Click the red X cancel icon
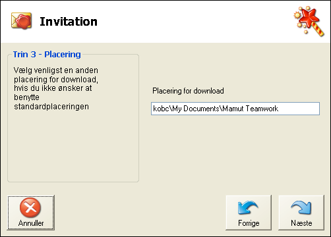This screenshot has width=331, height=237. [30, 207]
